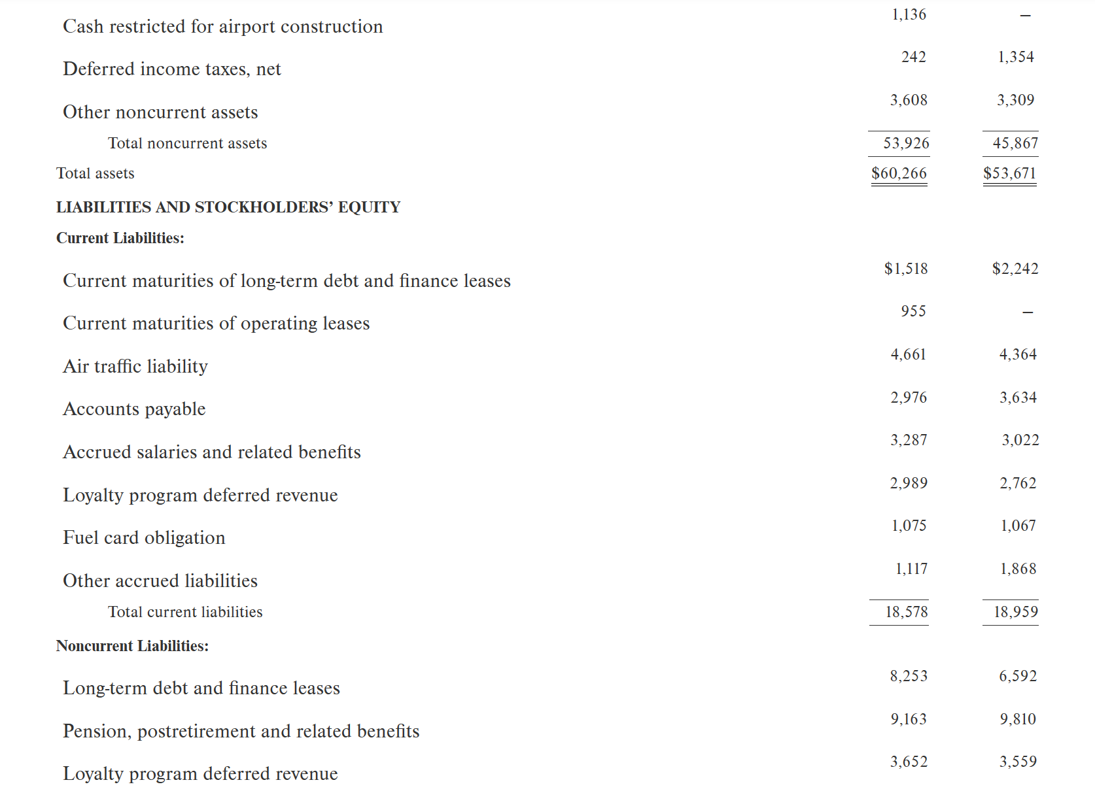This screenshot has width=1095, height=793.
Task: Click the Total assets value $60,266
Action: coord(899,173)
